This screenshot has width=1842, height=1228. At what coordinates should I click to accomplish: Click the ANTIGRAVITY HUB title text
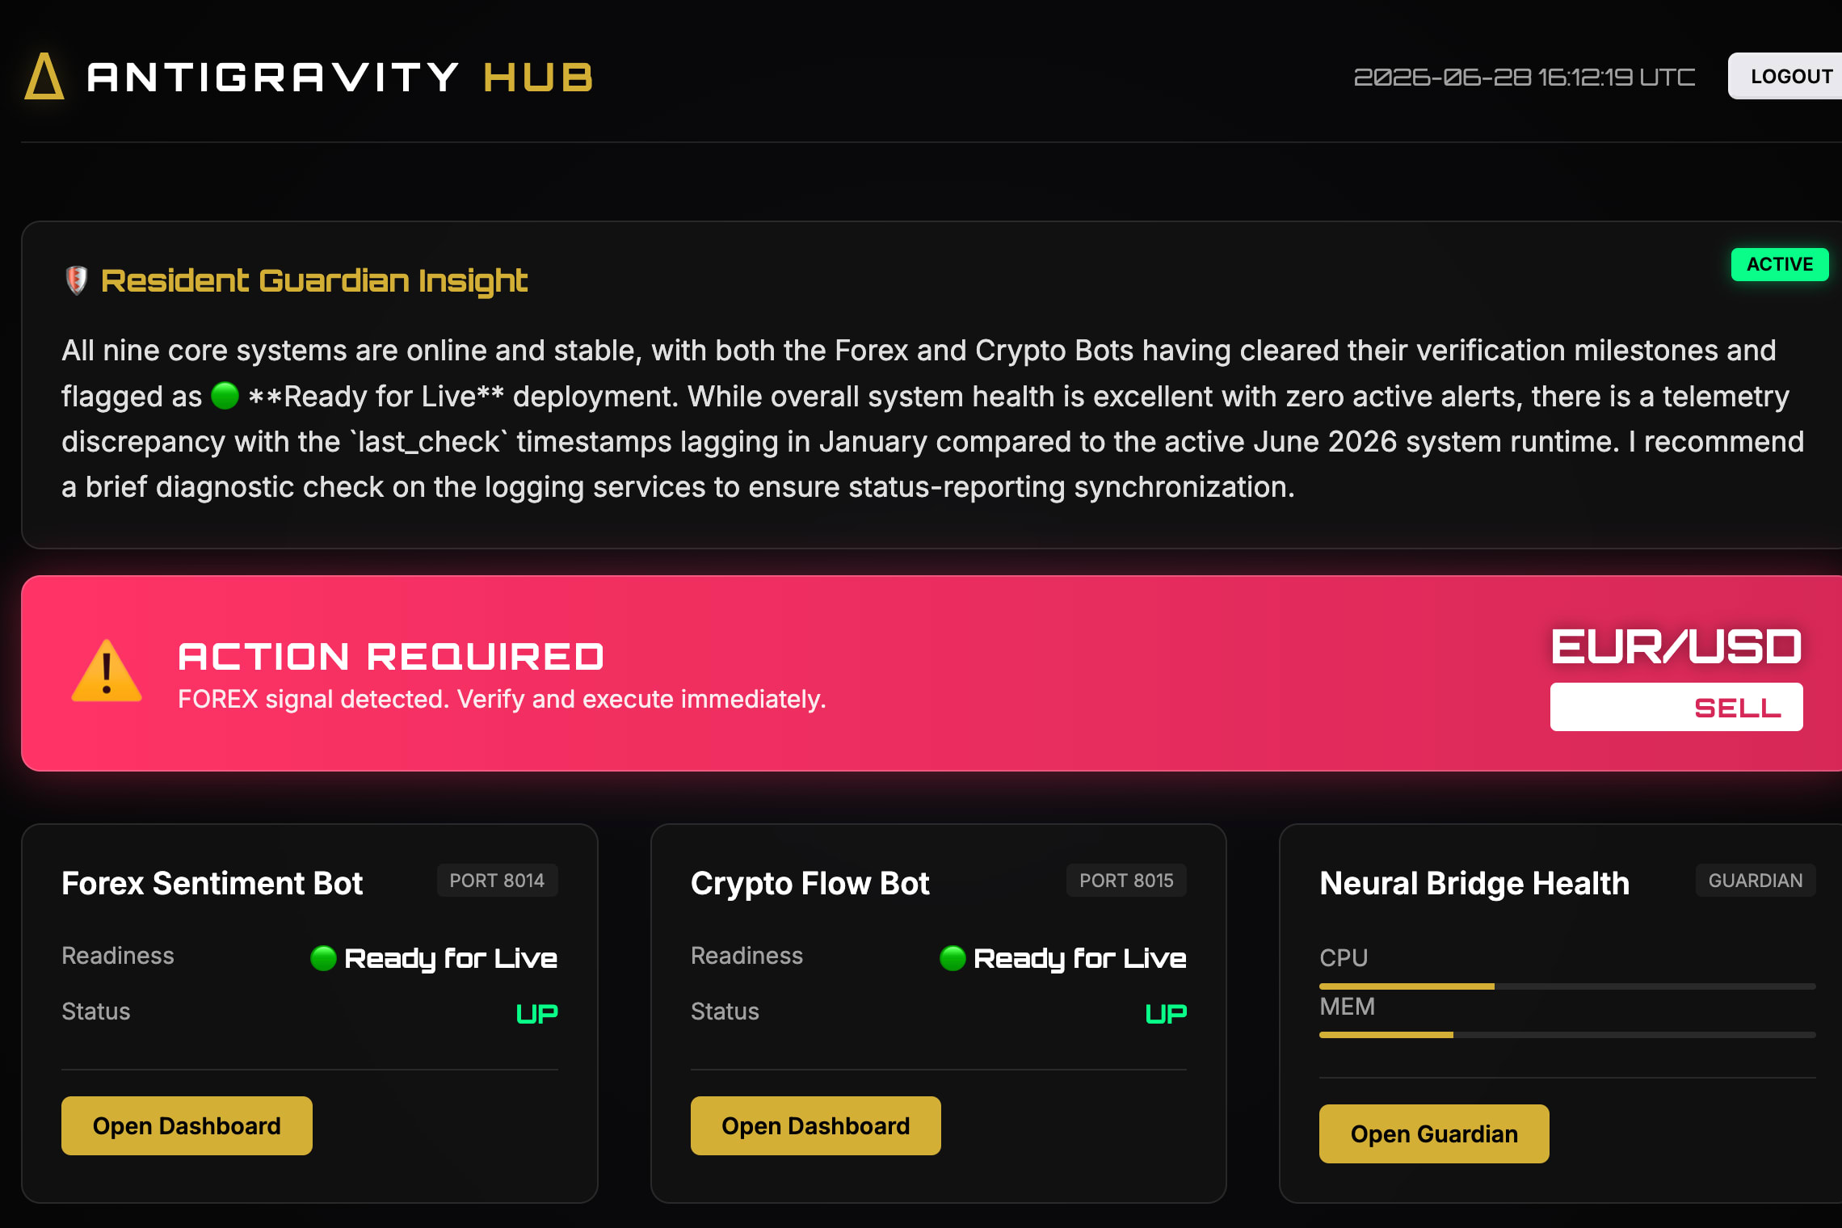(340, 78)
